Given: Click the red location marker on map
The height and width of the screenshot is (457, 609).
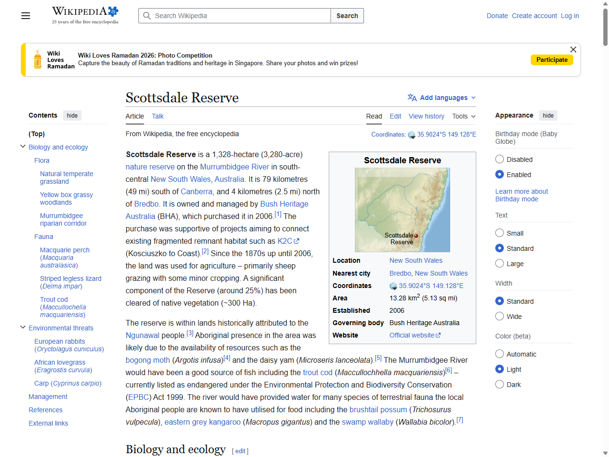Looking at the screenshot, I should 416,236.
